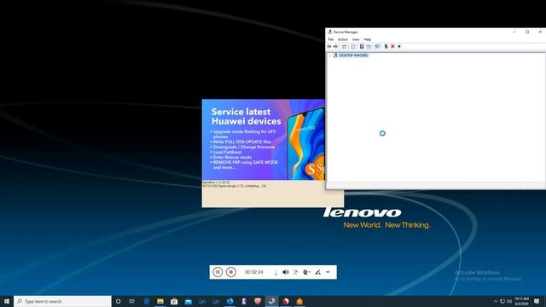Click the 00:02:24 recording timer
Screen dimensions: 546x307
point(254,272)
